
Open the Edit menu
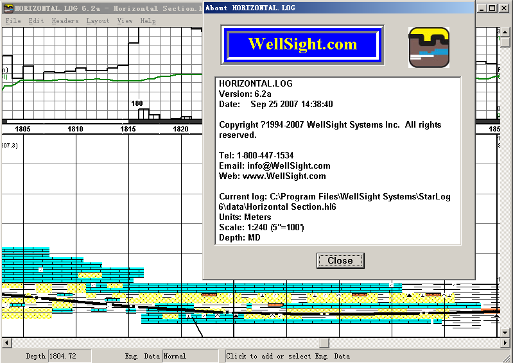36,21
